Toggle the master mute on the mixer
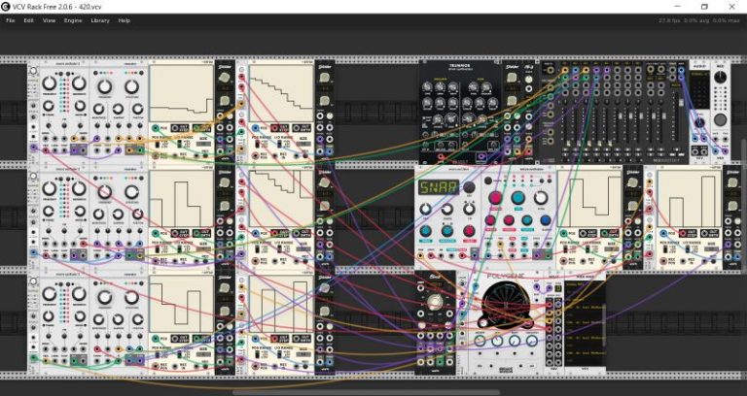Screen dimensions: 747x396 point(677,149)
